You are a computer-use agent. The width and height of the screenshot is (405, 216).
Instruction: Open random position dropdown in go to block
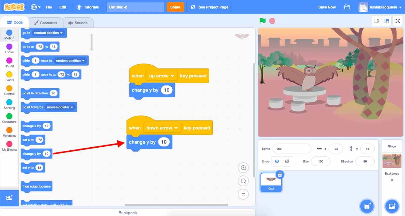tap(49, 33)
